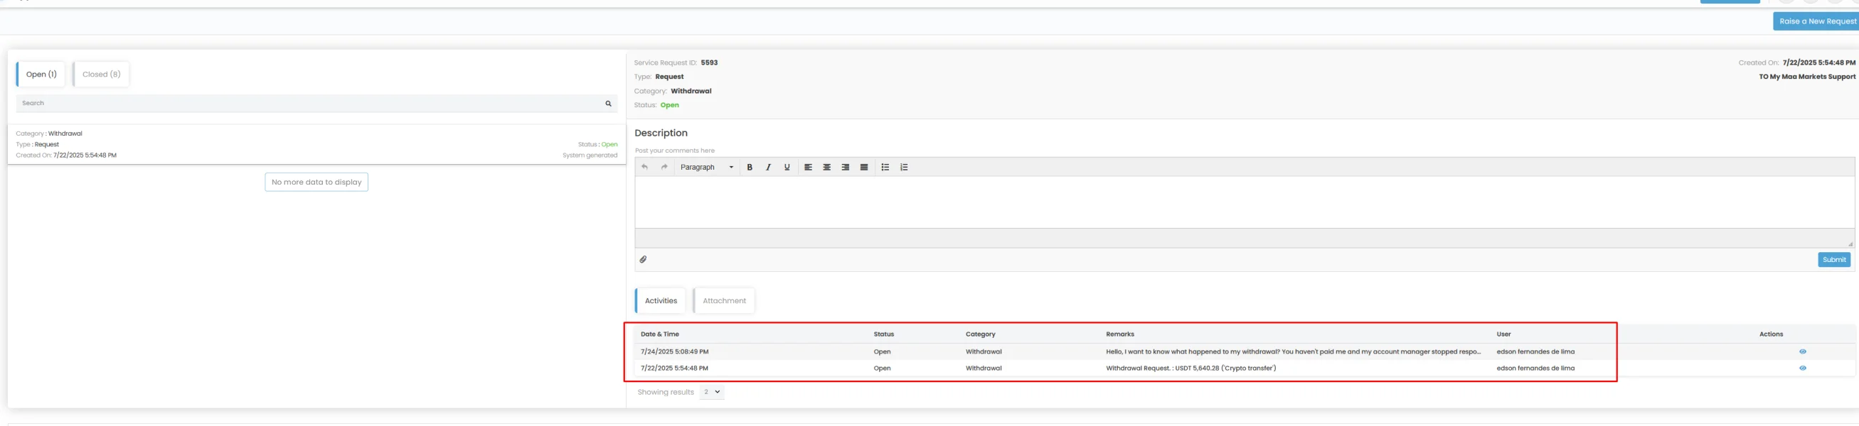Viewport: 1859px width, 426px height.
Task: Click the User column header
Action: (1503, 334)
